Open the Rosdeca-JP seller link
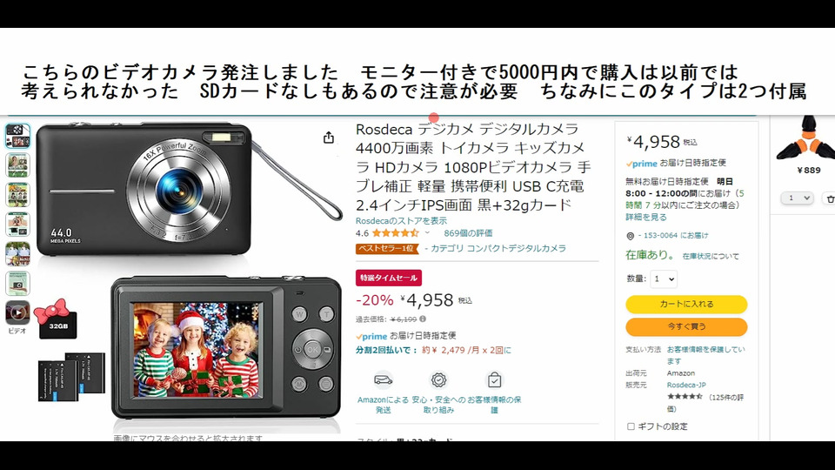Image resolution: width=835 pixels, height=470 pixels. [x=686, y=385]
